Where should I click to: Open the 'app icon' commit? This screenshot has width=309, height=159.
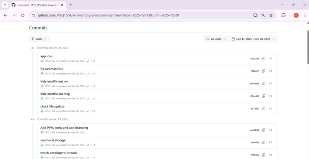tap(46, 56)
